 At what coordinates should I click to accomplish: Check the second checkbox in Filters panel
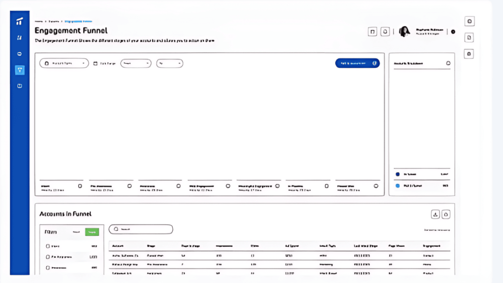click(48, 256)
